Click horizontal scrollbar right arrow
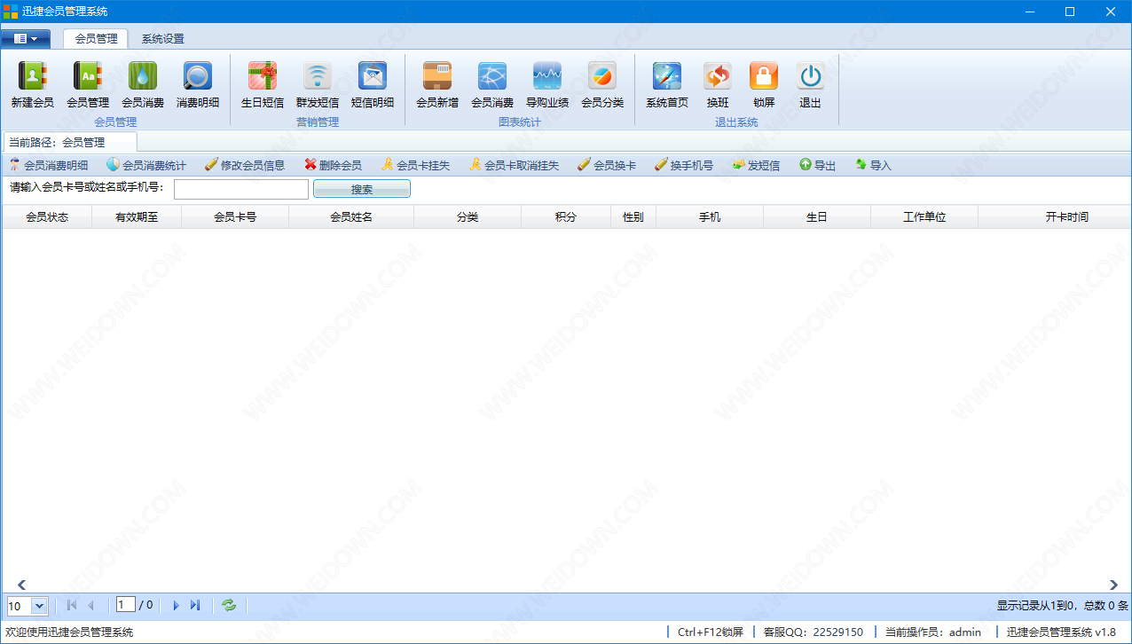The width and height of the screenshot is (1132, 644). (x=1113, y=585)
